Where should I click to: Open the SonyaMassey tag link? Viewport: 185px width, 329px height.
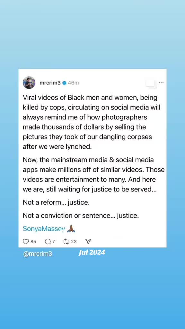coord(44,229)
